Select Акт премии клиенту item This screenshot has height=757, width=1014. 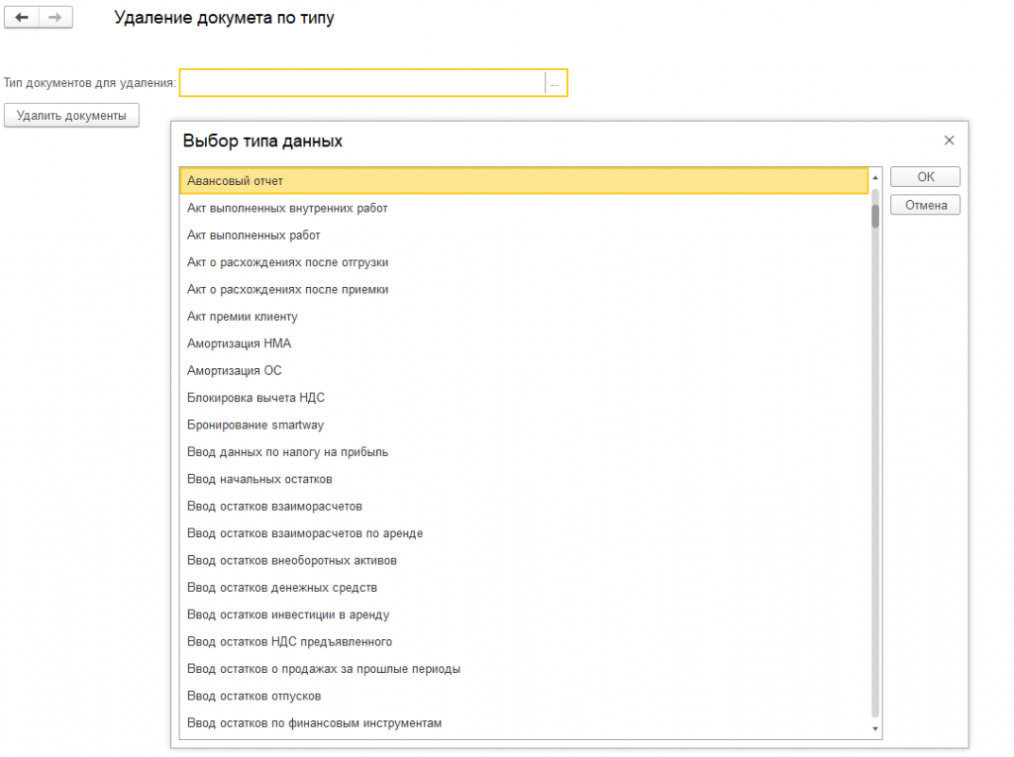click(x=524, y=316)
